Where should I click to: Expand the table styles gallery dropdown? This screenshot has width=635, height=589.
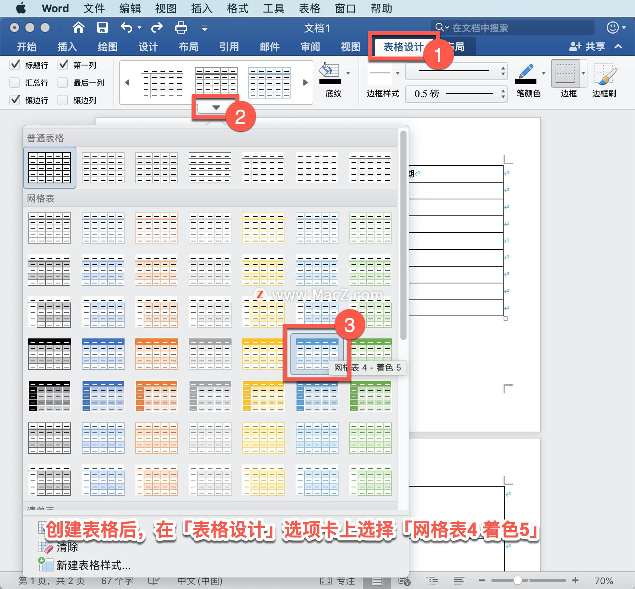pos(215,107)
